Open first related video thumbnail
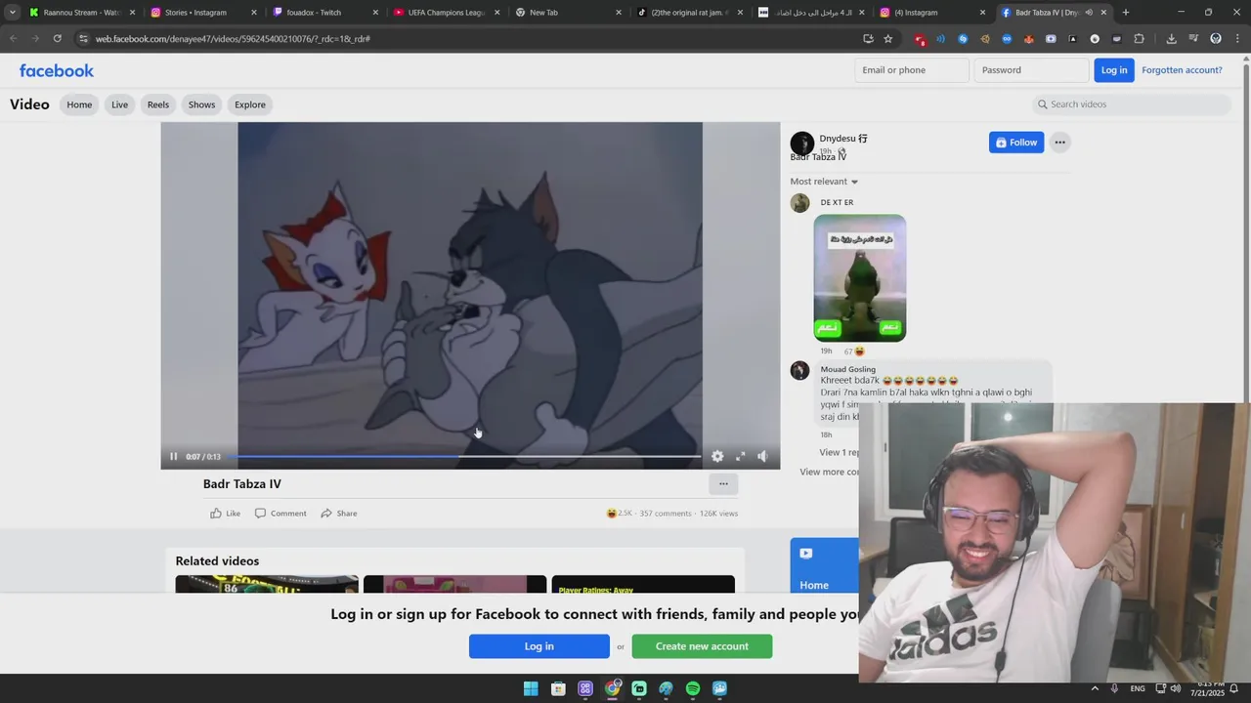Viewport: 1251px width, 703px height. click(x=267, y=584)
